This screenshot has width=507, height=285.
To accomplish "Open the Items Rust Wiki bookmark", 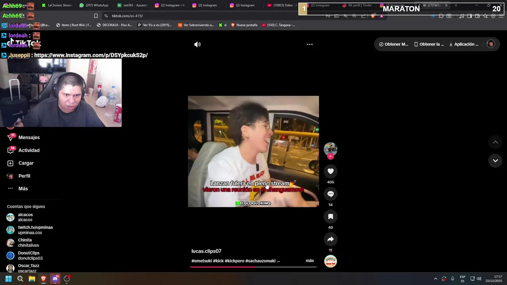I will point(74,25).
